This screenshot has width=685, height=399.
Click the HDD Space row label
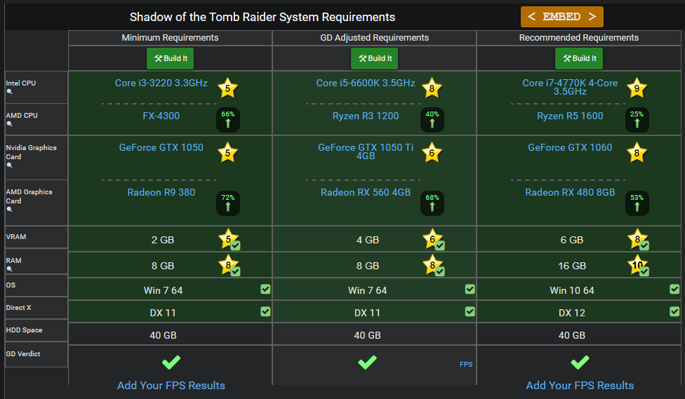24,330
